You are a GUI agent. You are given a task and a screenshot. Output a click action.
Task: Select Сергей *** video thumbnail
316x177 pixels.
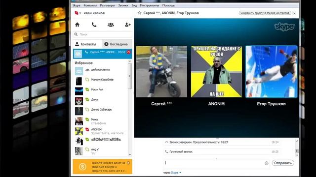161,72
